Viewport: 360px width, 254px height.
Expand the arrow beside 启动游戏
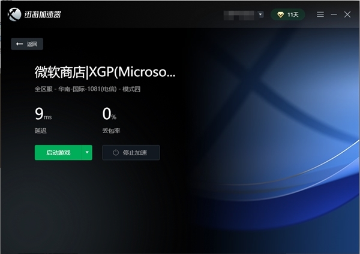[x=87, y=152]
